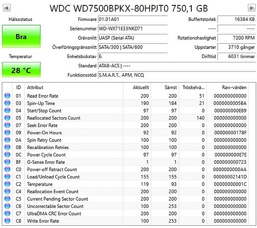The height and width of the screenshot is (228, 257).
Task: Click status icon for Recalibration Retries
Action: (8, 147)
